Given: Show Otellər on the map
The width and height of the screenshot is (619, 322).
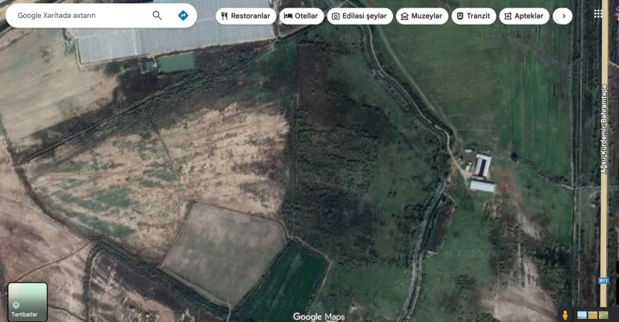Looking at the screenshot, I should click(301, 16).
